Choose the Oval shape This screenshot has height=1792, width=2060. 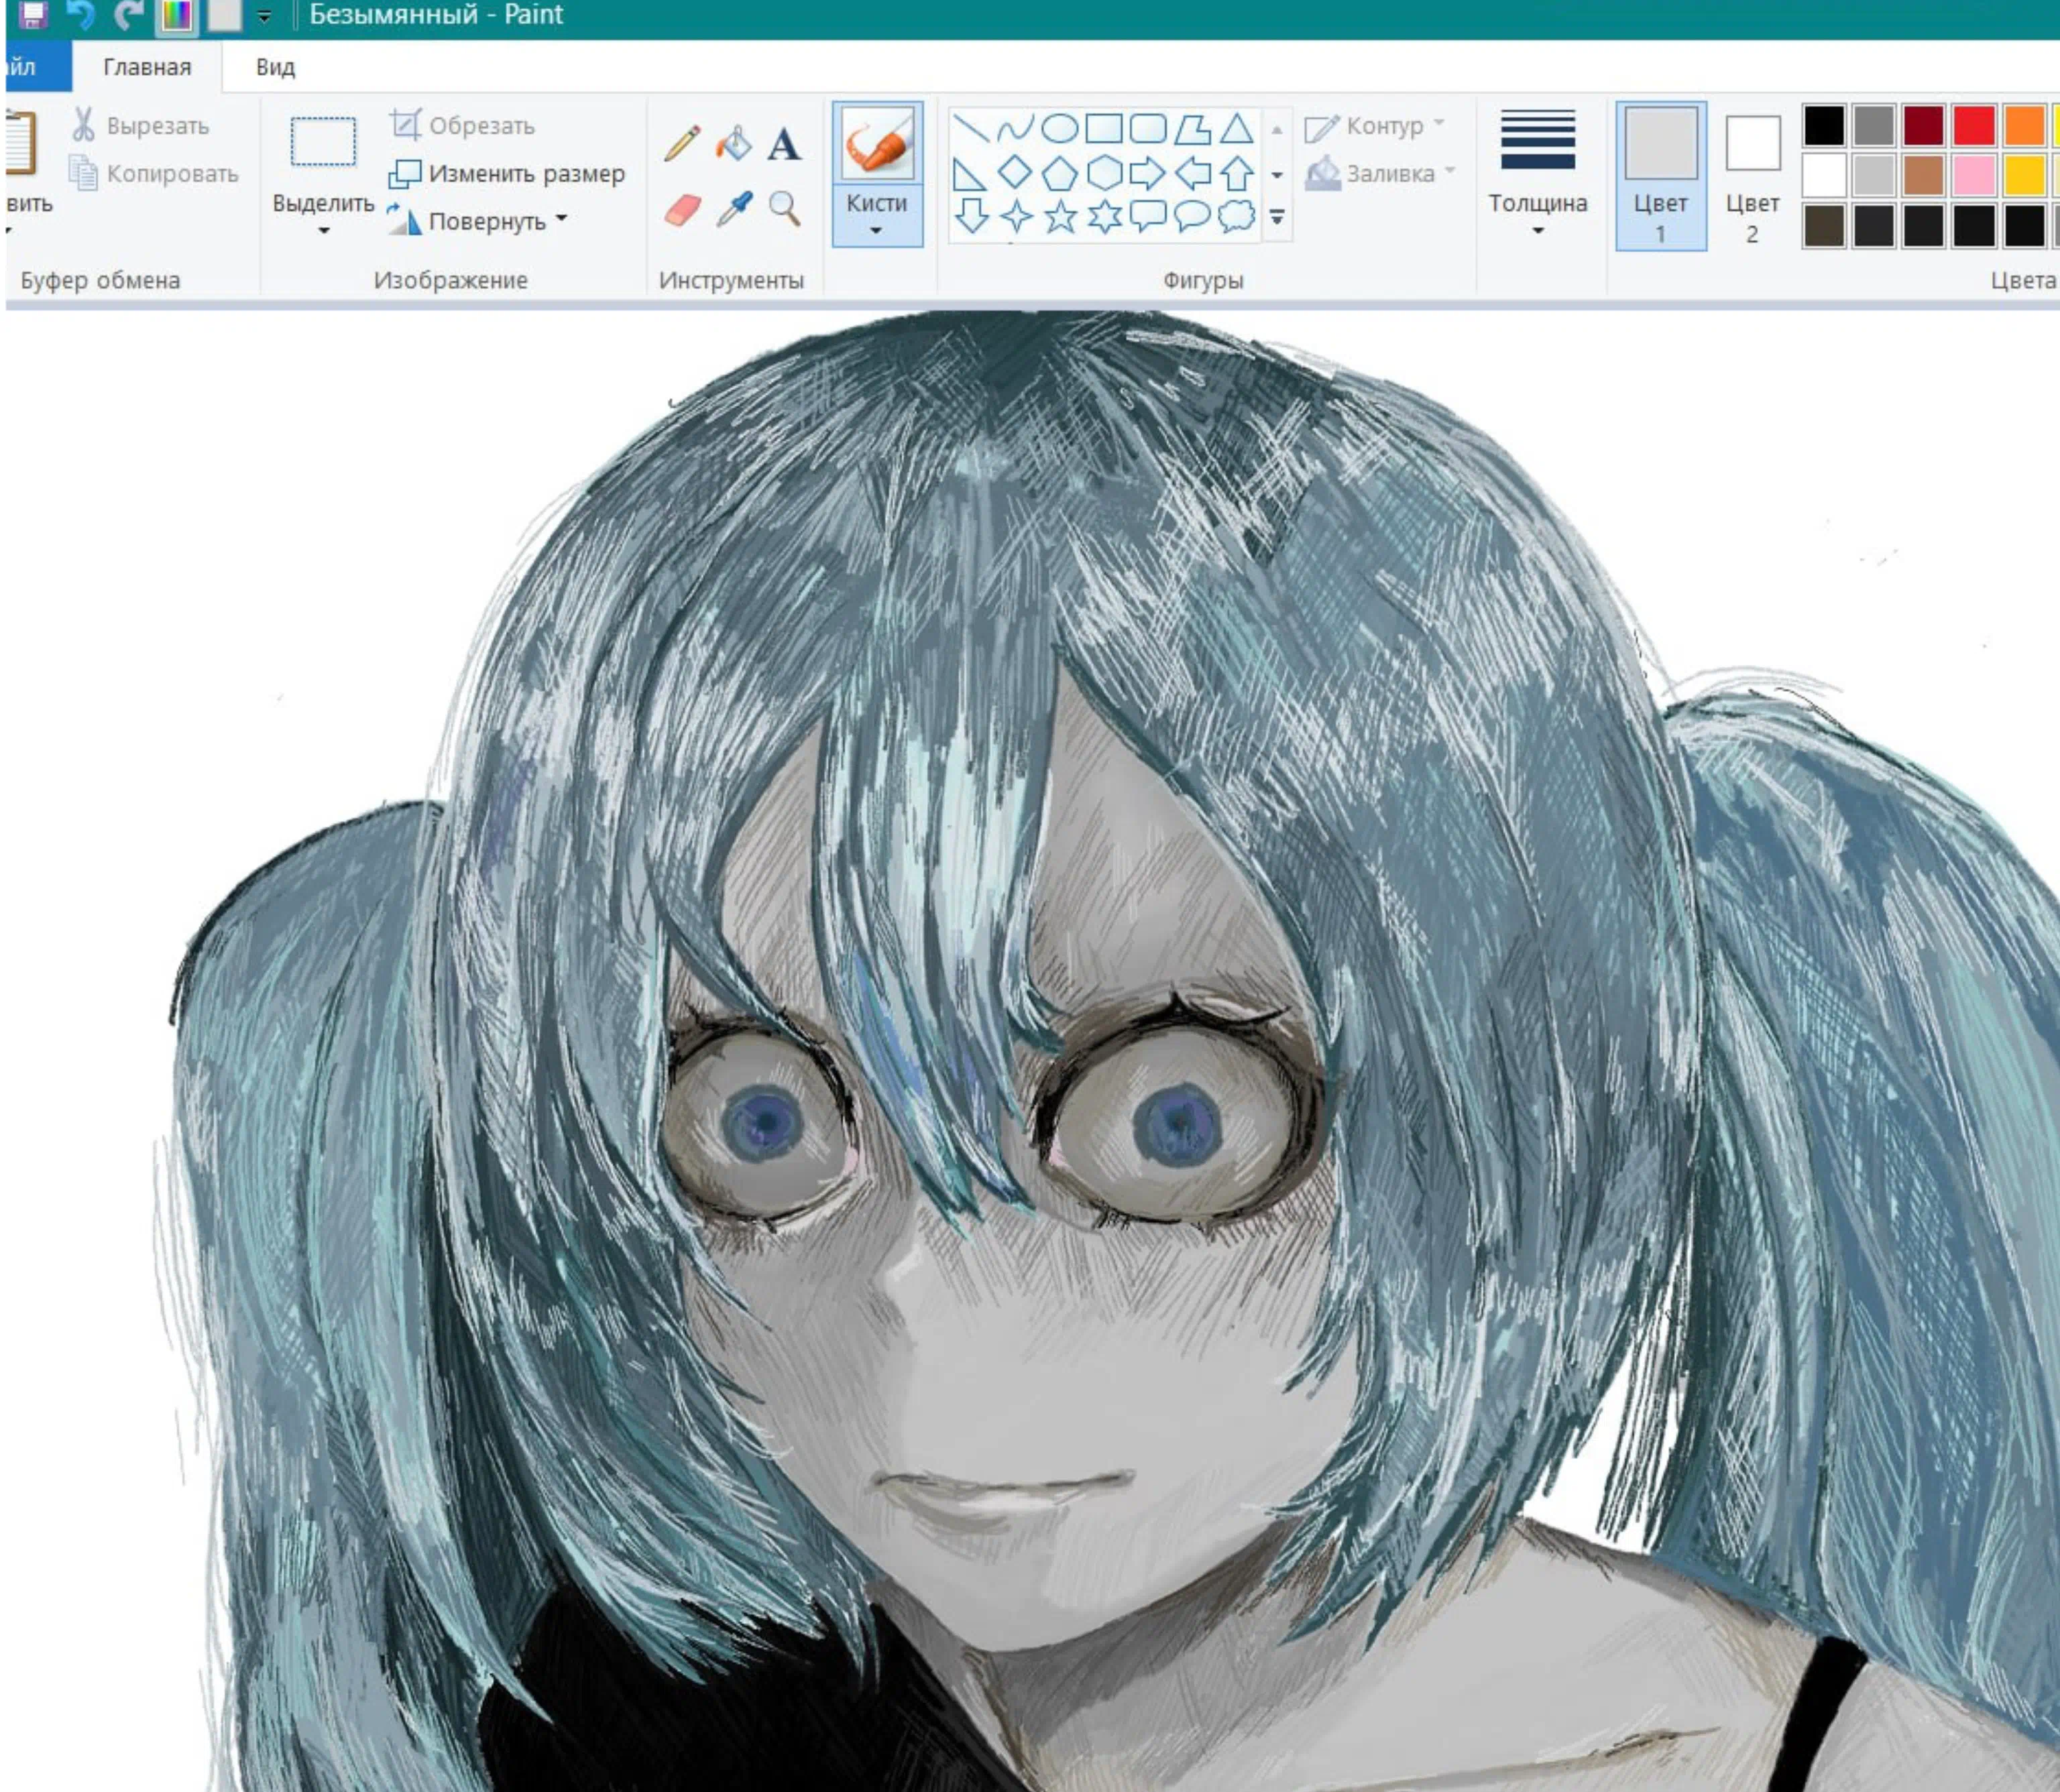(1059, 128)
